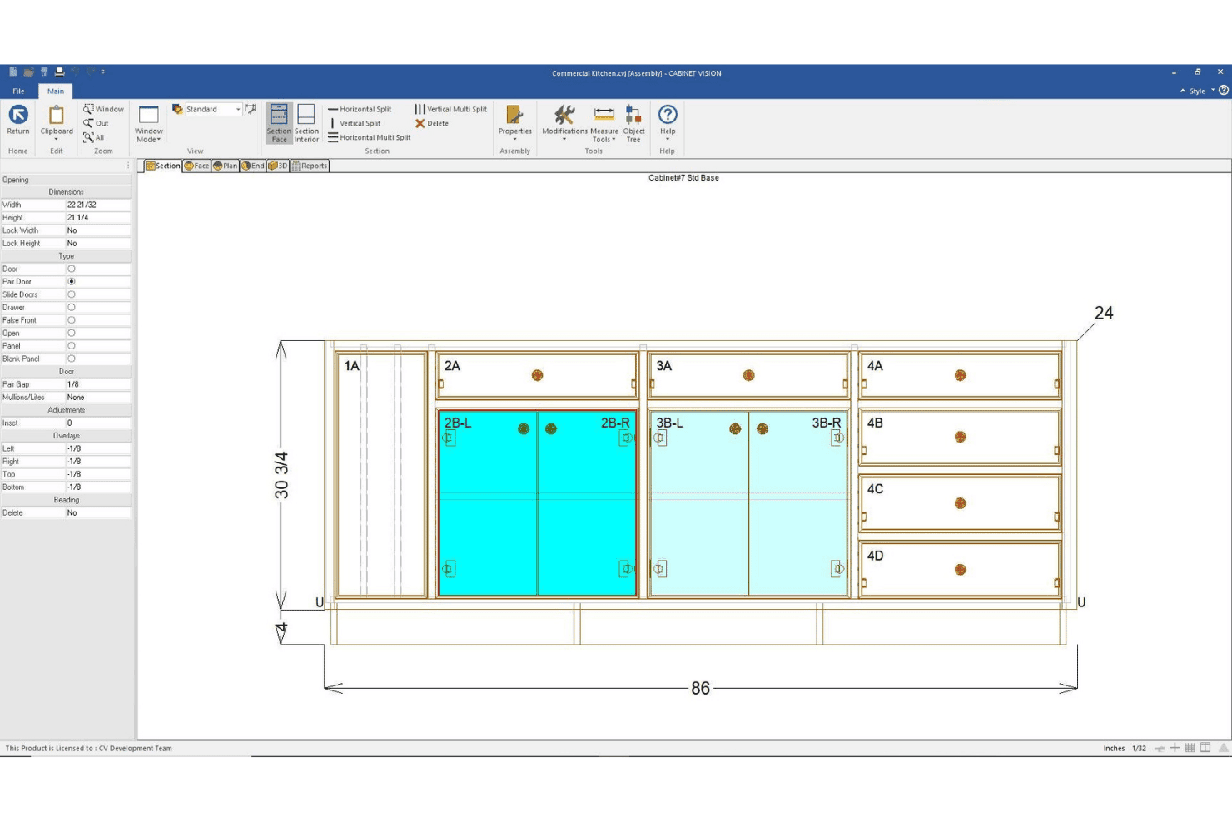Open the Object Tree
1232x821 pixels.
click(633, 123)
